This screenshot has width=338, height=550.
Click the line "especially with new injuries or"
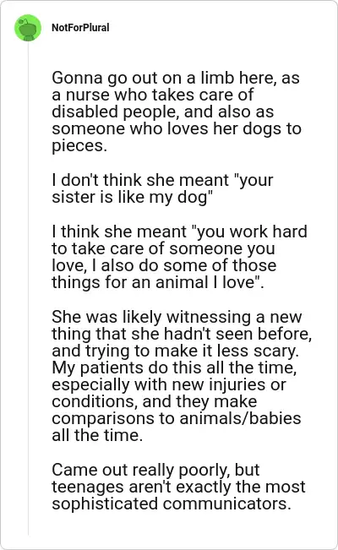pyautogui.click(x=169, y=384)
